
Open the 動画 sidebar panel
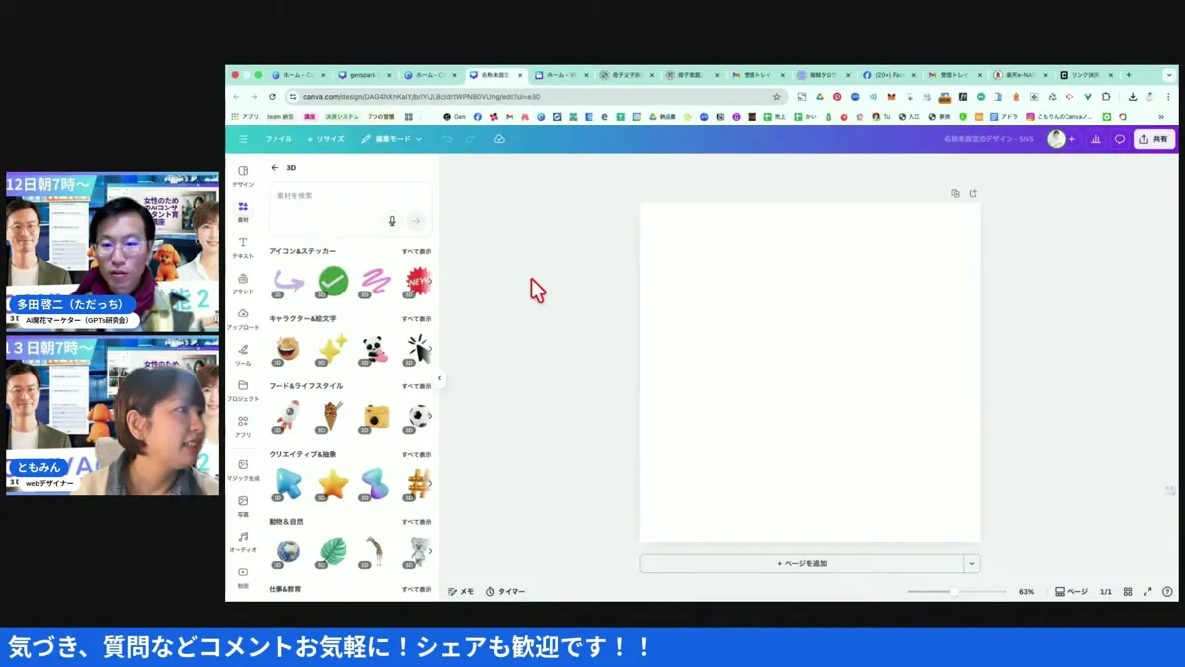[243, 577]
